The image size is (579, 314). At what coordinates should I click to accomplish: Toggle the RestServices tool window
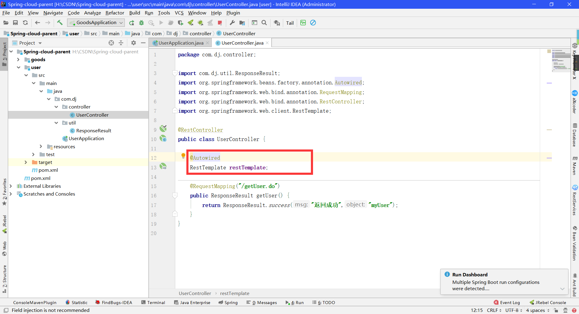[x=575, y=200]
